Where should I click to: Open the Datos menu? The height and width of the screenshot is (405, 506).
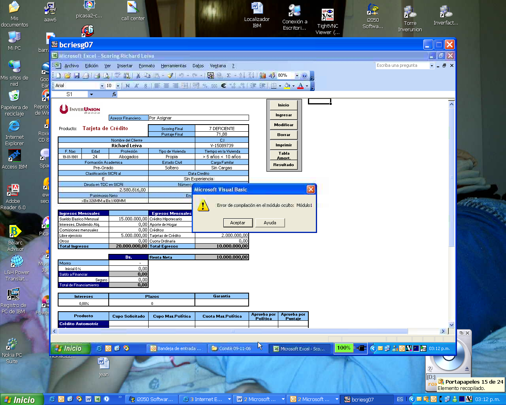[x=198, y=66]
